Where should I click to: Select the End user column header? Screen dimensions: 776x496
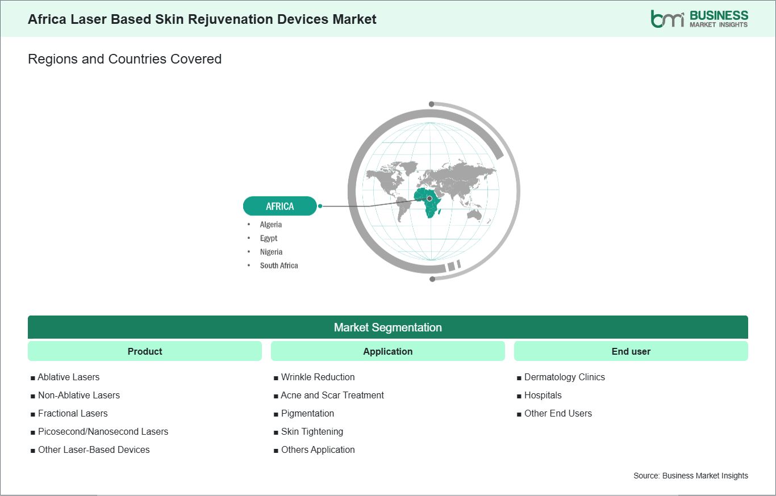[x=631, y=351]
